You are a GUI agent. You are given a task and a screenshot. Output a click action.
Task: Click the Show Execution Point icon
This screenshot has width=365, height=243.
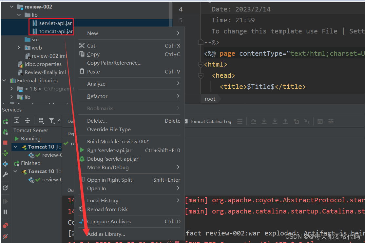[x=254, y=121]
